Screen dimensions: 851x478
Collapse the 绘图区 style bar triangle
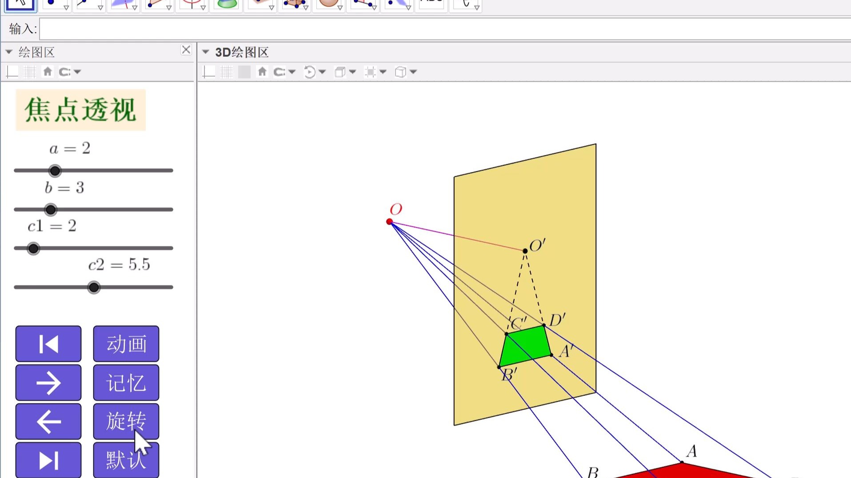(x=9, y=52)
